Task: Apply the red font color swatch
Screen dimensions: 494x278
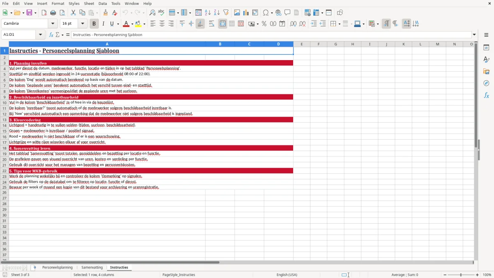Action: tap(127, 24)
